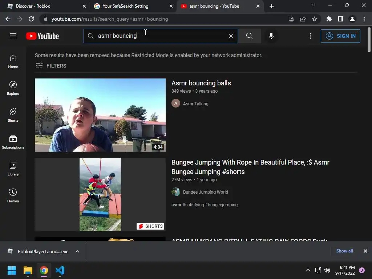Open the tab search dropdown arrow
This screenshot has height=279, width=372.
tap(314, 5)
